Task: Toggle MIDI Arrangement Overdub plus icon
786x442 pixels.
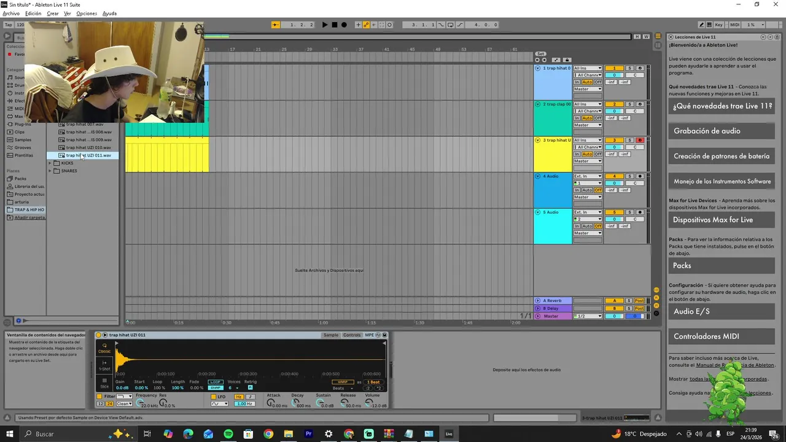Action: (358, 25)
